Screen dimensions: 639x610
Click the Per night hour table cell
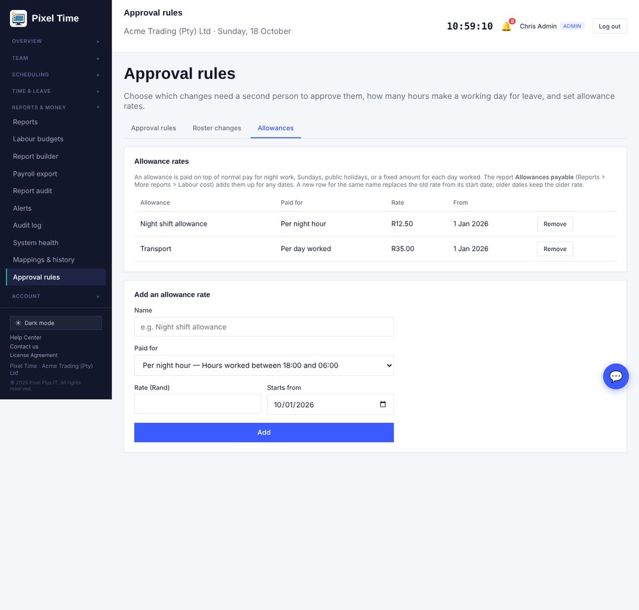click(303, 224)
